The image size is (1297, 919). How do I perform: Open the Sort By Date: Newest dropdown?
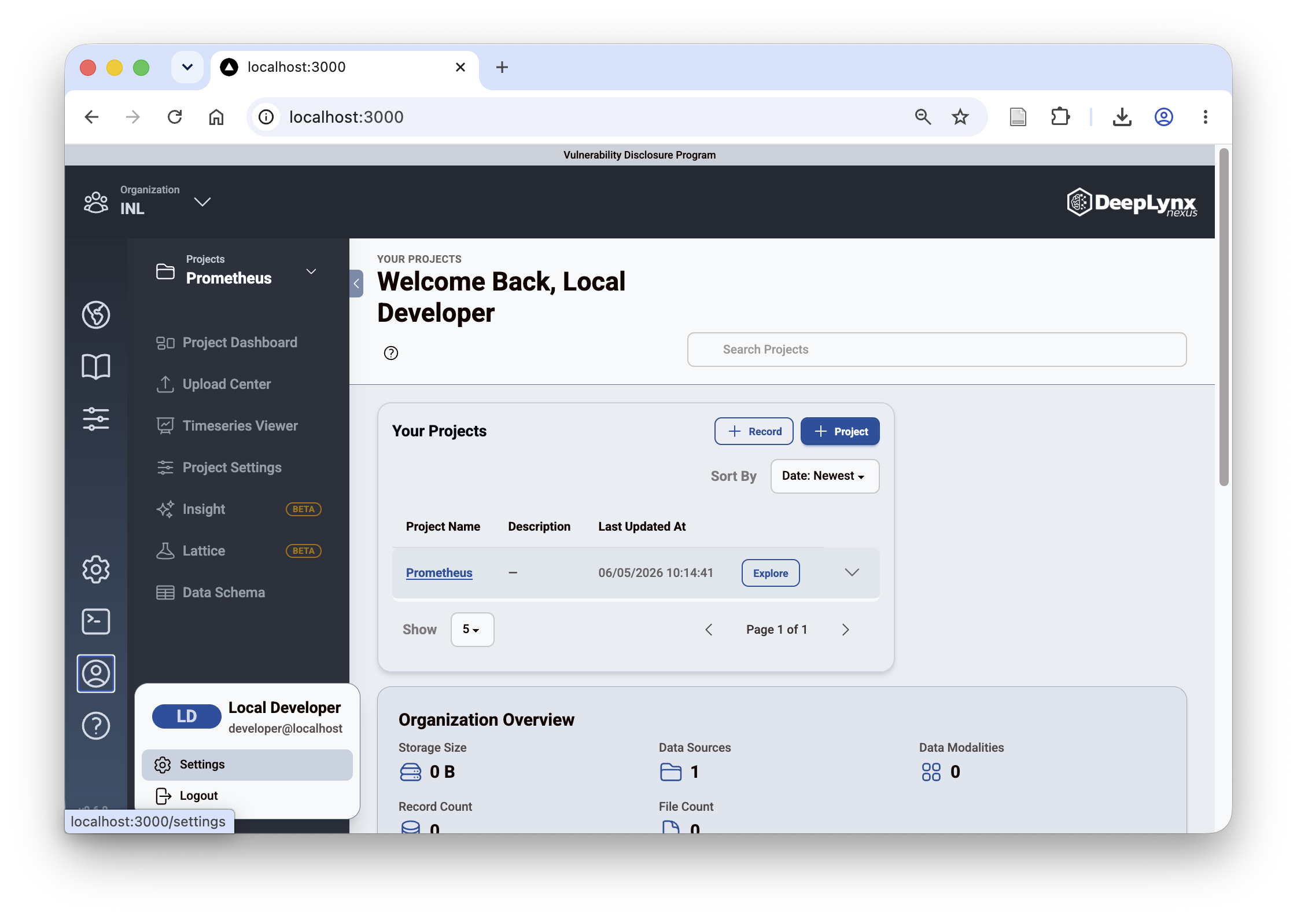pyautogui.click(x=825, y=476)
